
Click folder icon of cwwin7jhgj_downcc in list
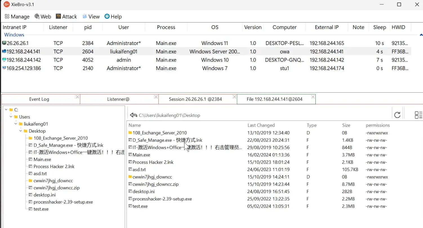point(130,177)
